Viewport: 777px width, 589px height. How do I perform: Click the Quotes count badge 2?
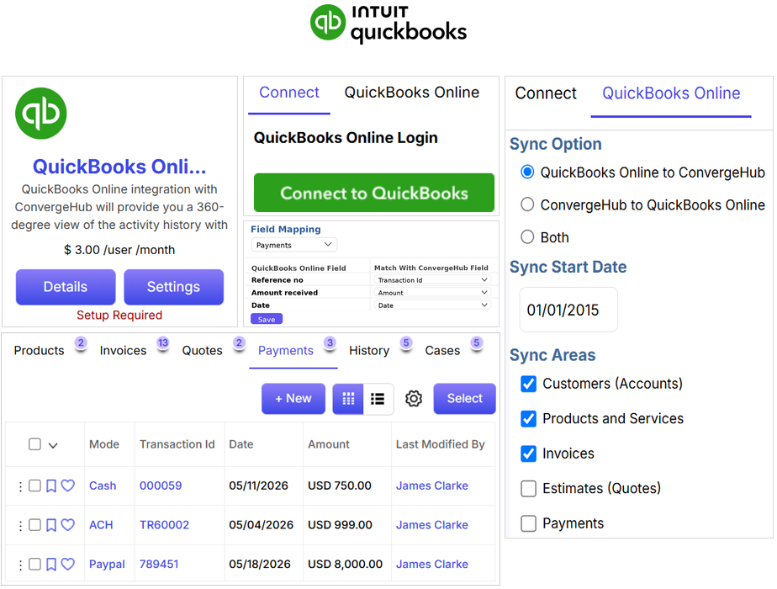pyautogui.click(x=240, y=342)
